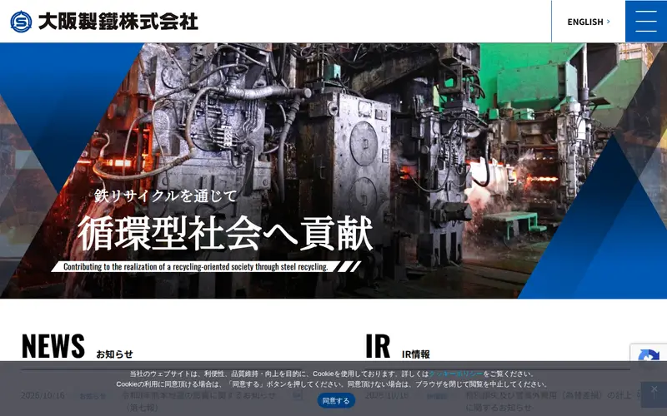Click the 循環型社会へ貢献 hero headline
The height and width of the screenshot is (416, 667).
[225, 233]
